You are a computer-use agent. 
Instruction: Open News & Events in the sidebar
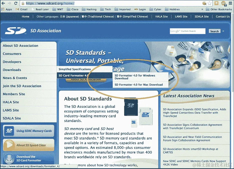point(29,78)
